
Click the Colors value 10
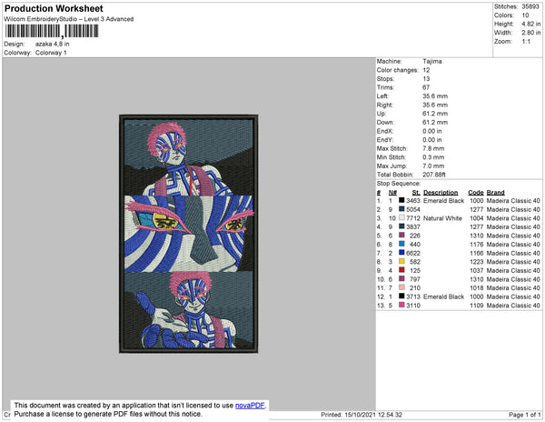tap(525, 15)
